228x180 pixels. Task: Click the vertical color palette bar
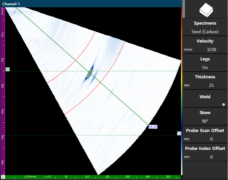182,91
